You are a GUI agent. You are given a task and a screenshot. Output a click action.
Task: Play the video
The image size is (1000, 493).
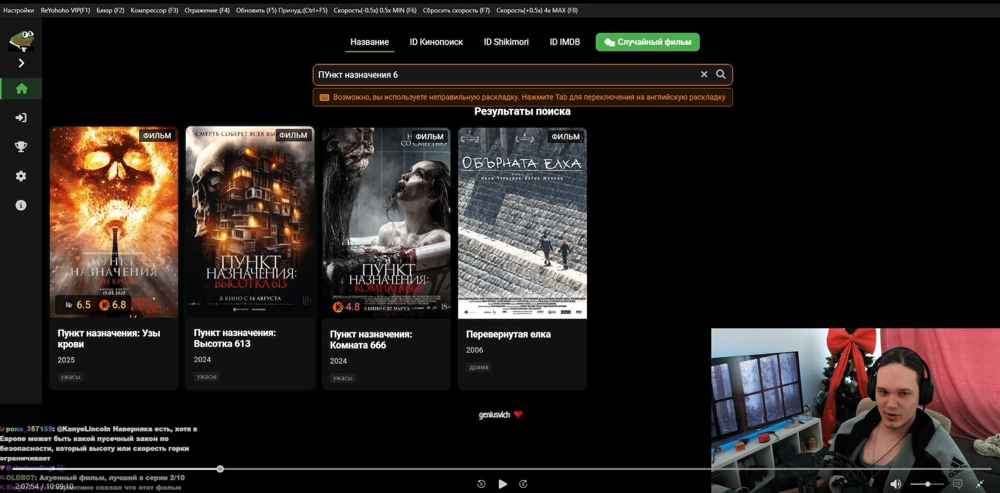(x=503, y=484)
